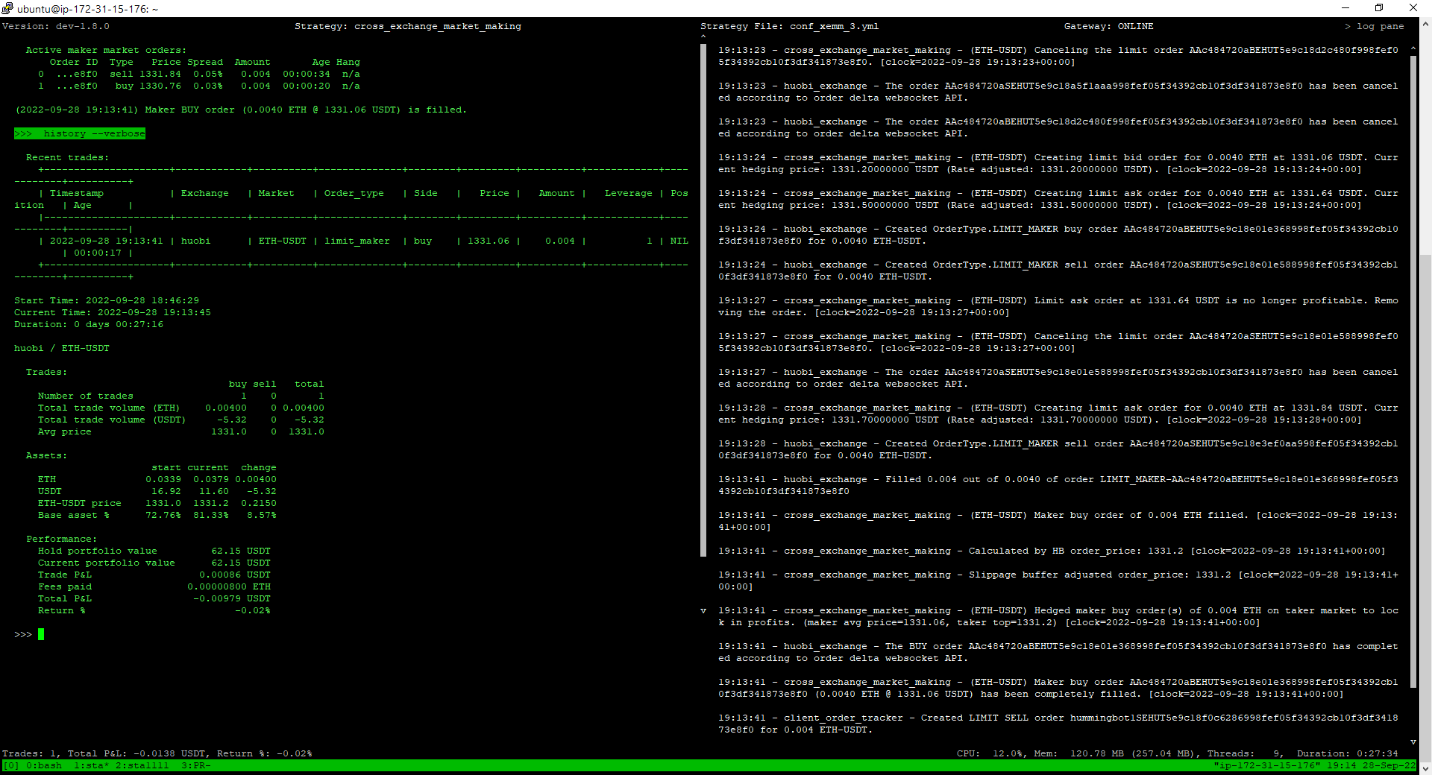This screenshot has height=775, width=1432.
Task: Click the scrollbar down arrow of the log pane
Action: 1414,742
